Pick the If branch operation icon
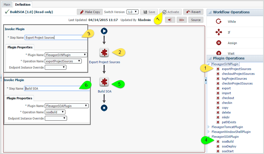 coord(218,32)
